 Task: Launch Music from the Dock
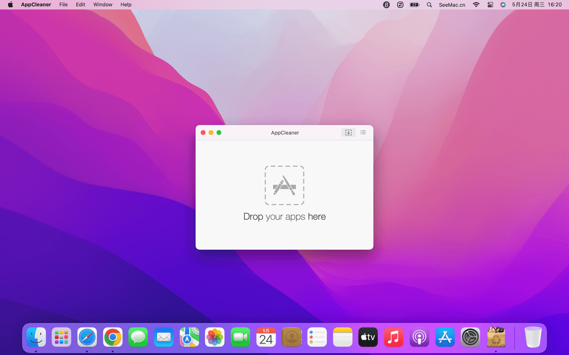394,337
